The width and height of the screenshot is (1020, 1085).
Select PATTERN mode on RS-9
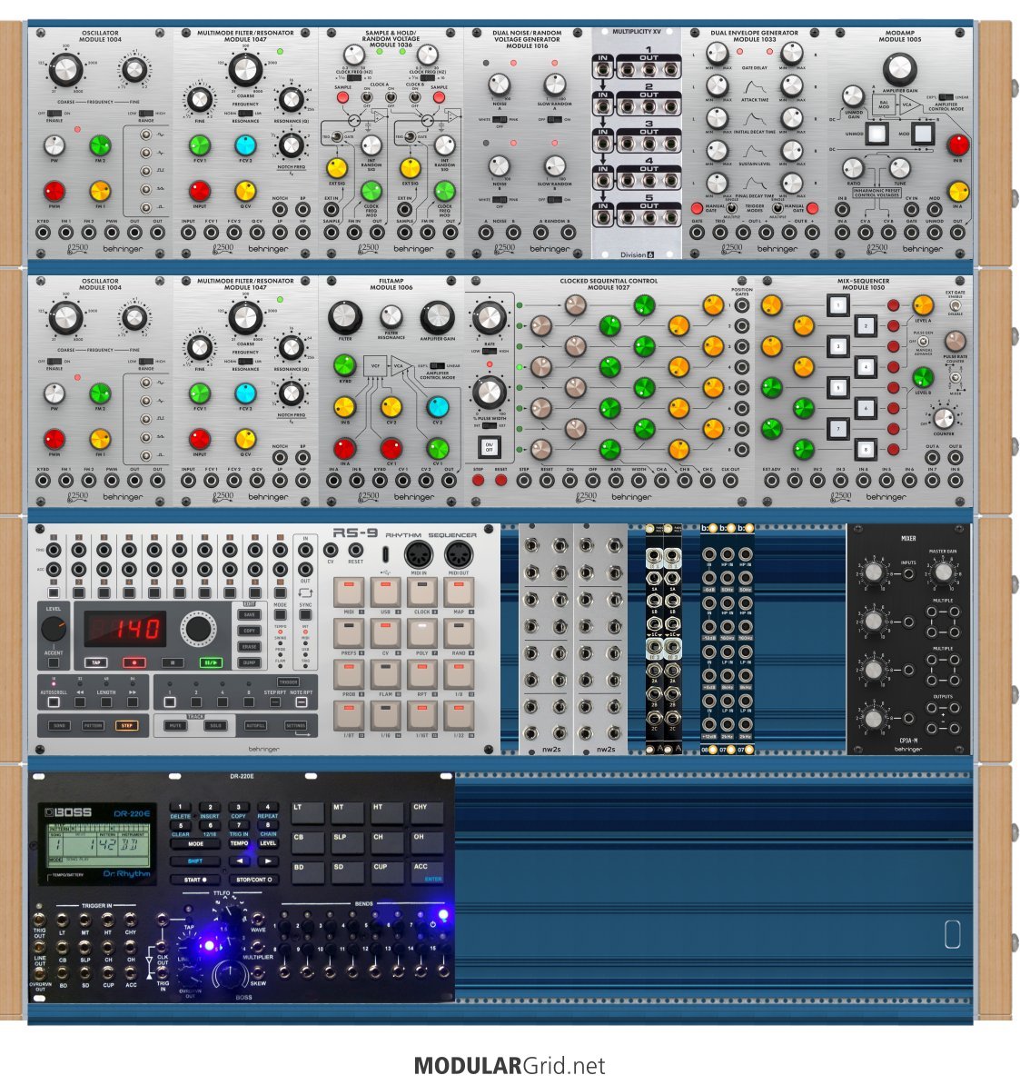[x=93, y=726]
